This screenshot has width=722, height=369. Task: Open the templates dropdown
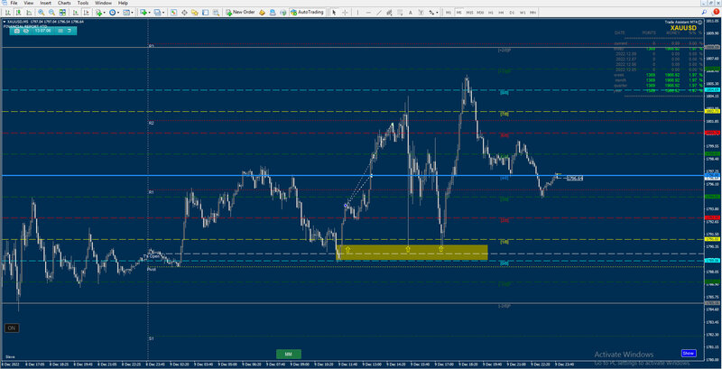pyautogui.click(x=128, y=13)
